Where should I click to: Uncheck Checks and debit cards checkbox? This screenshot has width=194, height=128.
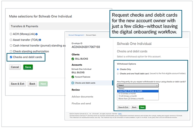click(x=11, y=57)
